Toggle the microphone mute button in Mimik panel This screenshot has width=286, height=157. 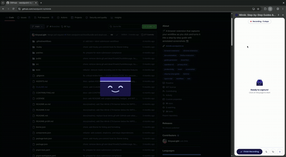266,152
